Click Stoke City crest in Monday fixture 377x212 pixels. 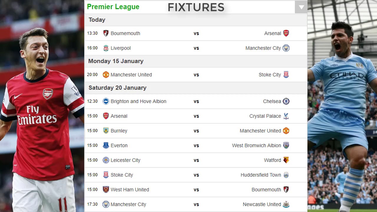(286, 75)
